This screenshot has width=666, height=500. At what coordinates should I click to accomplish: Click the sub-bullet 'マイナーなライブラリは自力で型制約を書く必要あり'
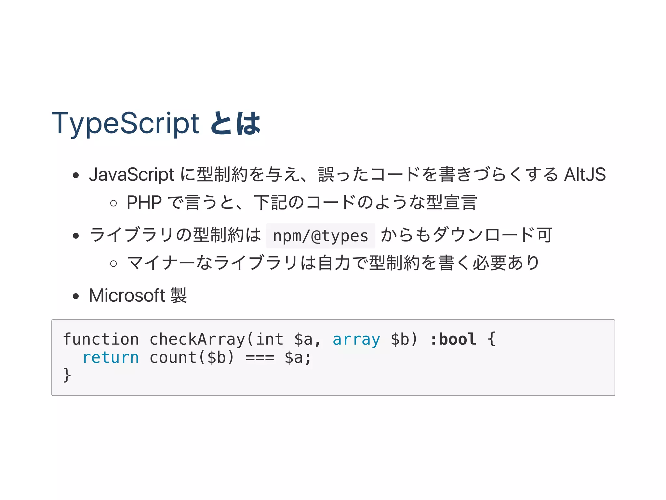pos(333,263)
